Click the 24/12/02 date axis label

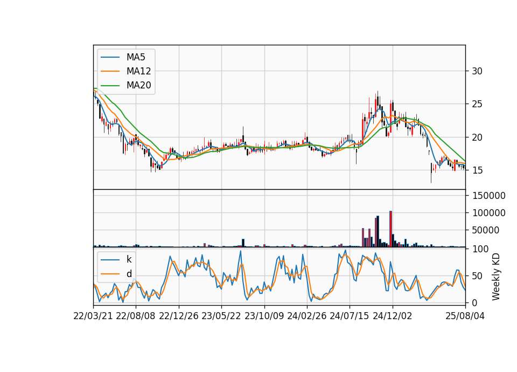point(393,316)
